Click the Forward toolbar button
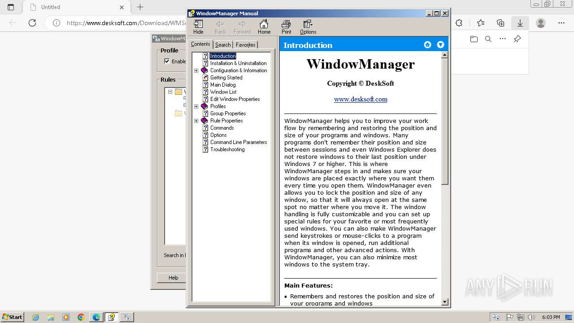The width and height of the screenshot is (574, 323). [x=242, y=27]
